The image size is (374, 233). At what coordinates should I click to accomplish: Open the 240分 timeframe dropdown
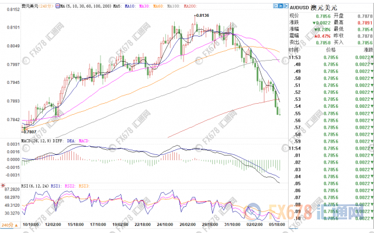tap(10, 225)
